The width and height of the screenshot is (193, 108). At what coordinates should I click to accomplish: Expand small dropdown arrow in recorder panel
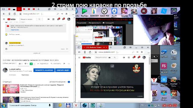tap(157, 57)
